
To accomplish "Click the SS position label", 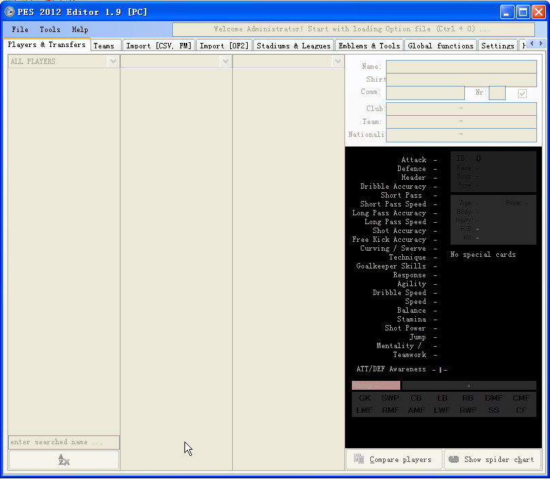I will coord(494,410).
